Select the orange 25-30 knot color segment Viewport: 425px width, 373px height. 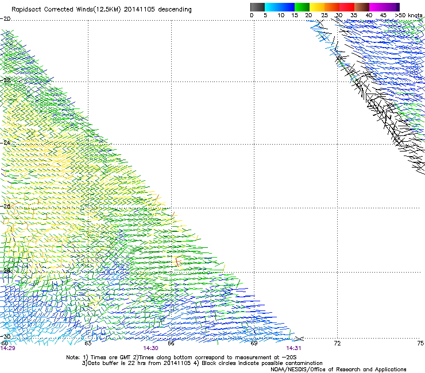point(332,7)
